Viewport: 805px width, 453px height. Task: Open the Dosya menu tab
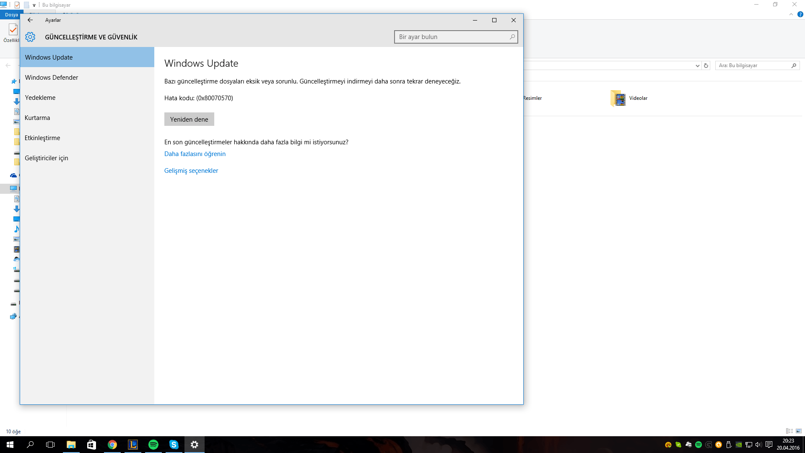11,15
